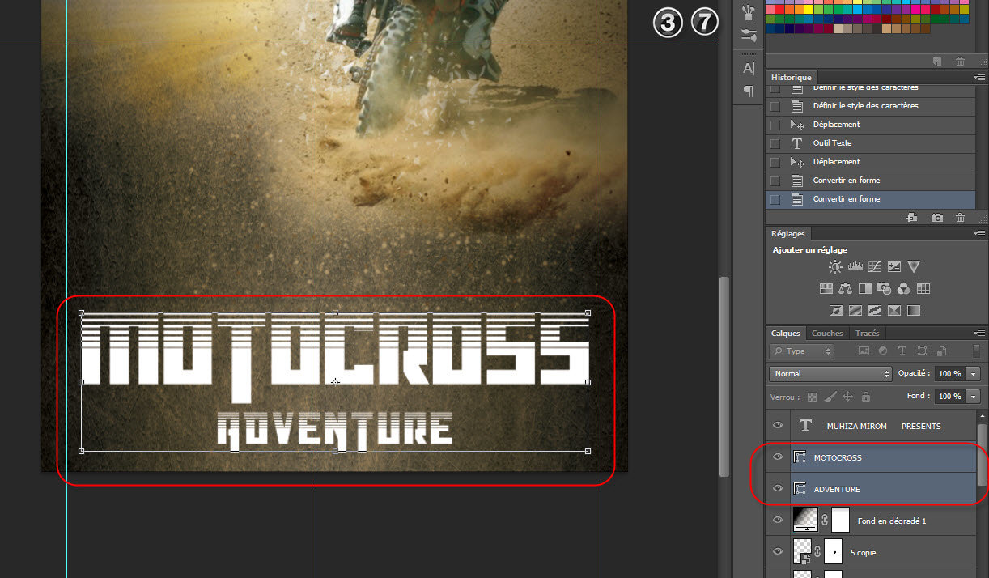Toggle lock position icon
The width and height of the screenshot is (989, 578).
click(848, 397)
